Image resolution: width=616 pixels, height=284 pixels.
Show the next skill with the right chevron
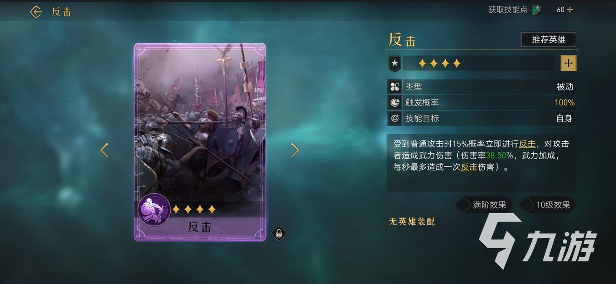tap(294, 150)
